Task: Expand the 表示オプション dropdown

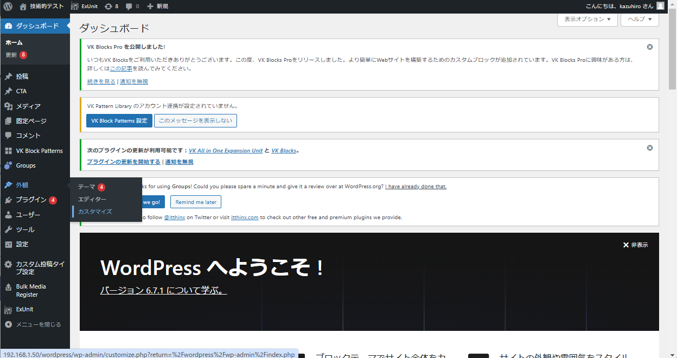Action: (587, 19)
